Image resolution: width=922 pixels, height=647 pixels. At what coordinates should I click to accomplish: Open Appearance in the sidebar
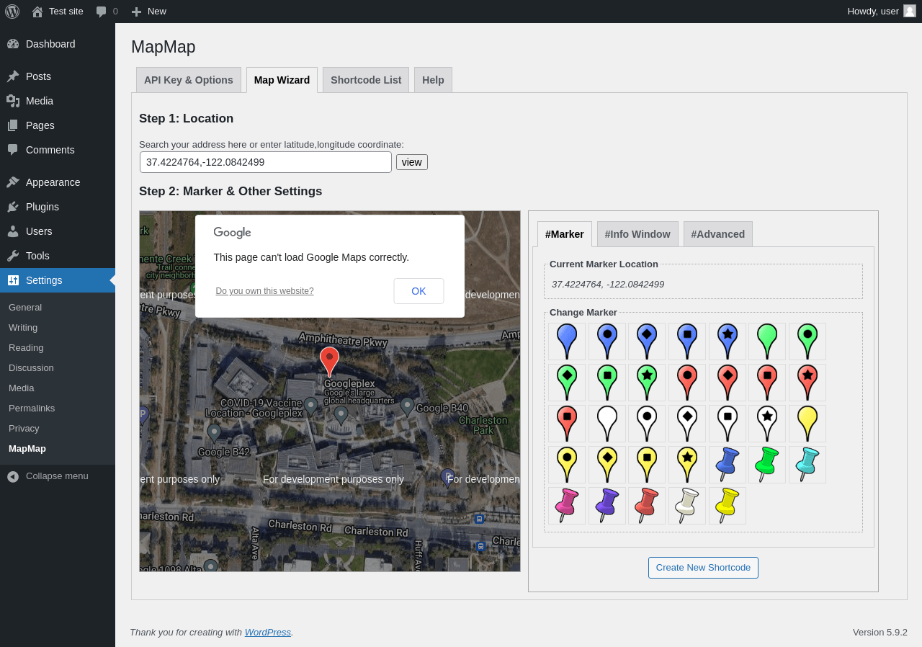tap(58, 182)
